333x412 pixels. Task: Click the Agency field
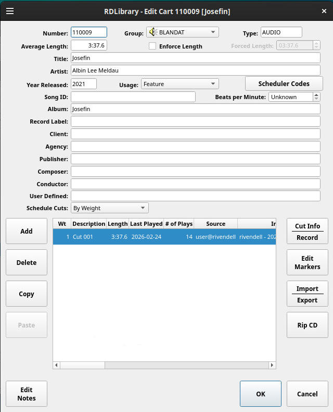click(196, 147)
